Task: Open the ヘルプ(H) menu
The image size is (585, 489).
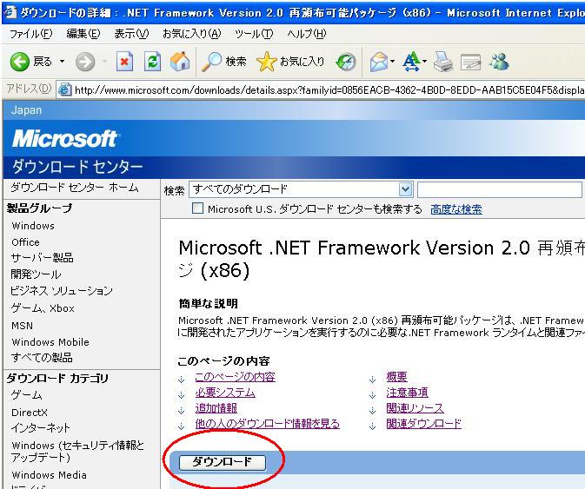Action: 306,34
